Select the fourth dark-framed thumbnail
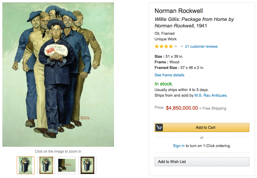The height and width of the screenshot is (178, 257). (x=87, y=165)
